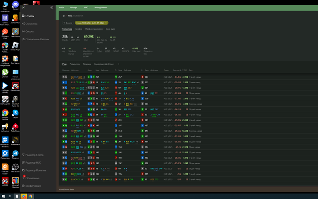Switch to the Сила руки tab

pos(110,29)
